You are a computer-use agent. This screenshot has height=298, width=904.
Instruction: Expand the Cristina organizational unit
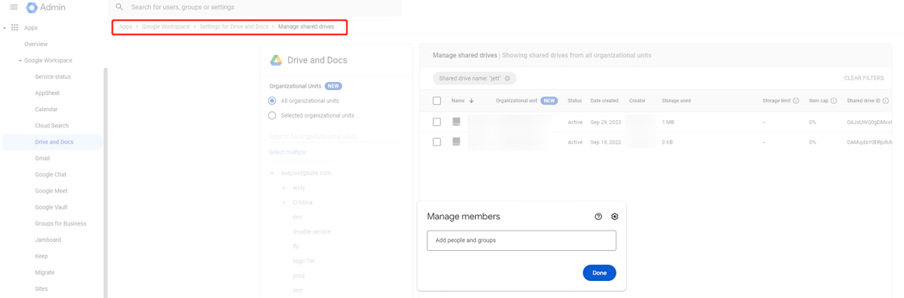pyautogui.click(x=283, y=202)
